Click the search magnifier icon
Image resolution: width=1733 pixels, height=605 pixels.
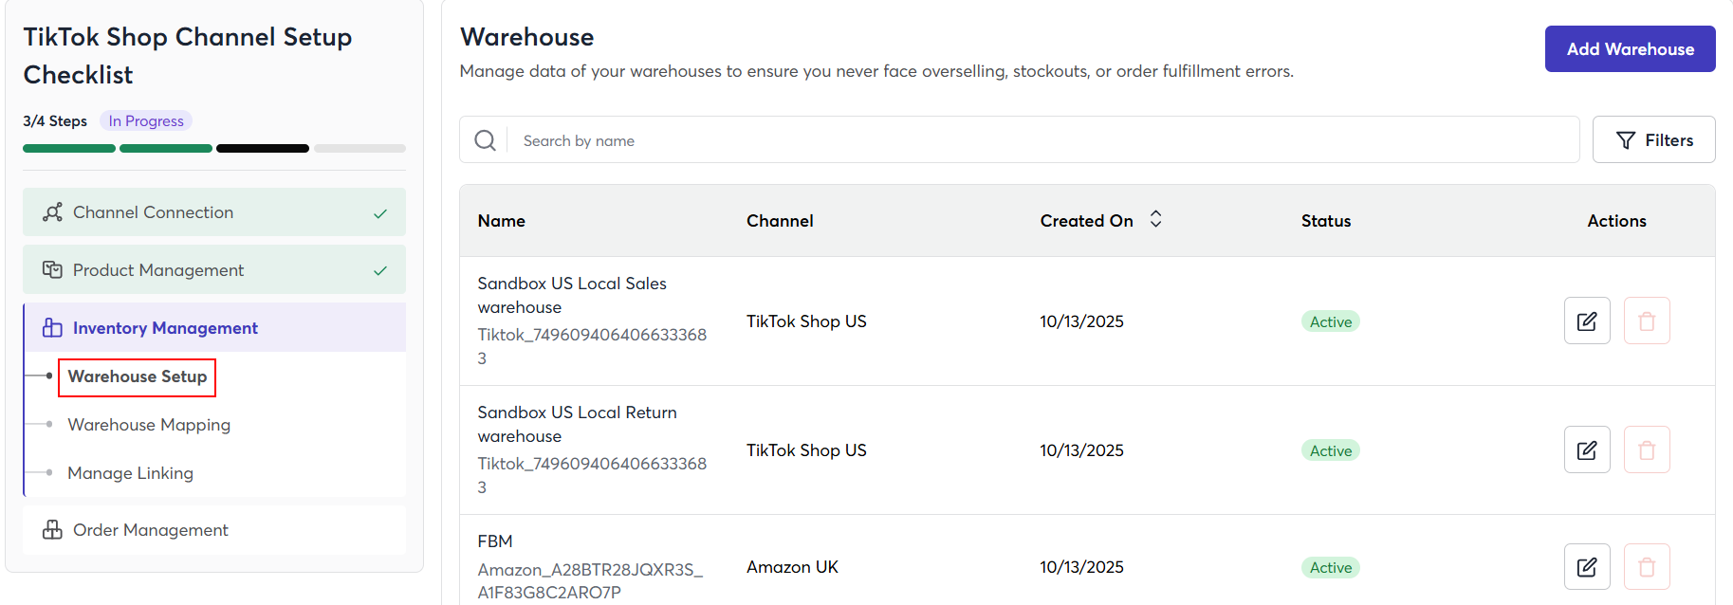click(485, 140)
